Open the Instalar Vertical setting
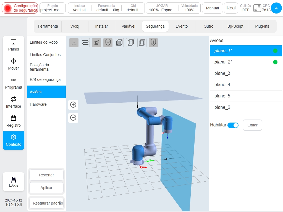The image size is (283, 212). click(x=79, y=8)
